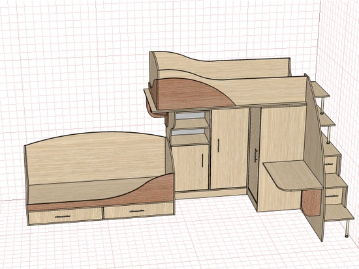Image resolution: width=359 pixels, height=269 pixels.
Task: Select the left drawer under the lower bed
Action: tap(65, 216)
